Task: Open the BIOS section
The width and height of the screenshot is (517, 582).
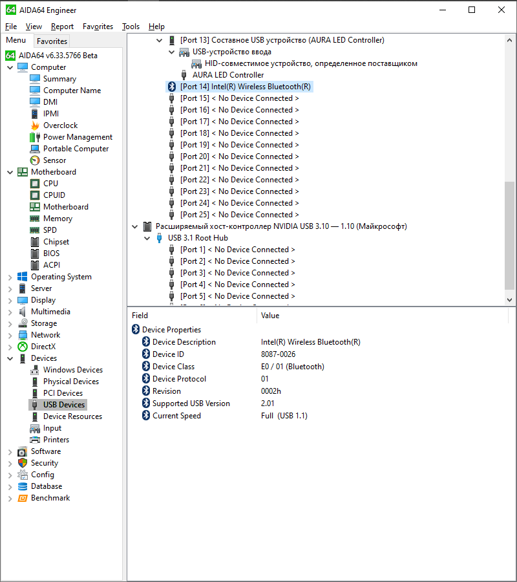Action: [52, 253]
